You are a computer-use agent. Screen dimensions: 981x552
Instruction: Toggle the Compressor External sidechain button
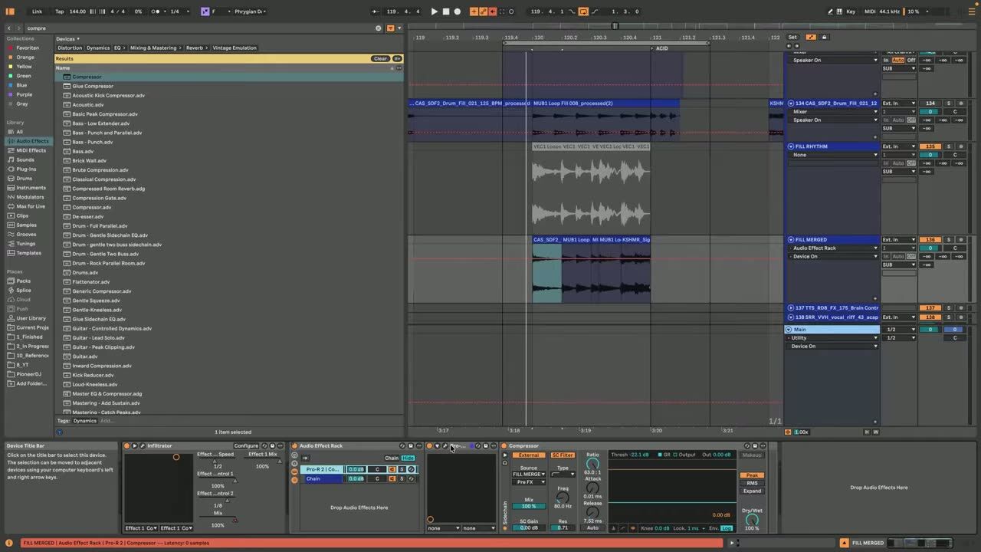(x=529, y=455)
